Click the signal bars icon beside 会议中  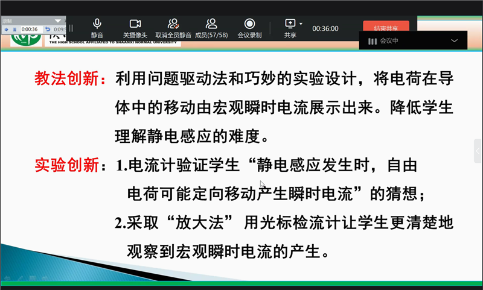pyautogui.click(x=372, y=41)
